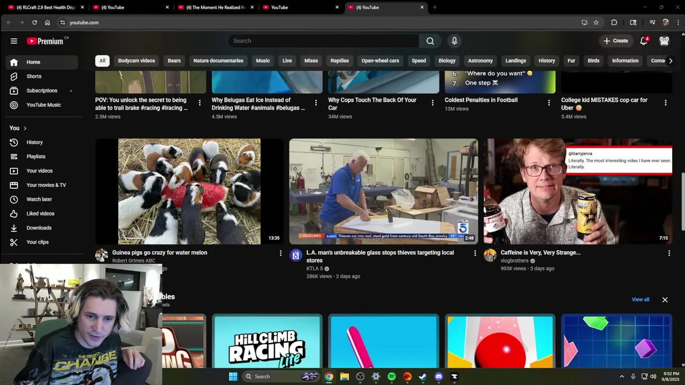The width and height of the screenshot is (685, 385).
Task: Dismiss the playables shelf with X
Action: pos(665,299)
